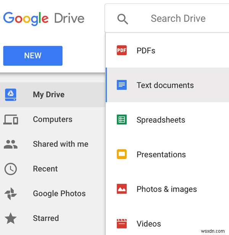Click the red Videos clapperboard icon

(122, 224)
